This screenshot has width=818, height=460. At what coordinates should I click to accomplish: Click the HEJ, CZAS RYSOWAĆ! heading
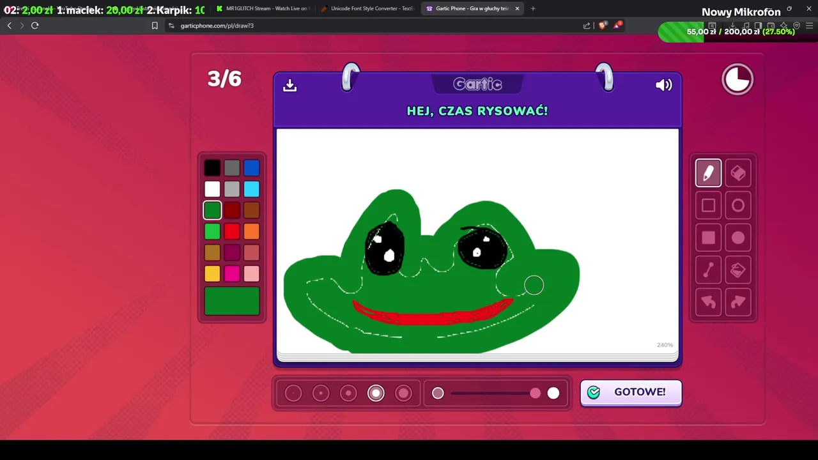click(477, 111)
